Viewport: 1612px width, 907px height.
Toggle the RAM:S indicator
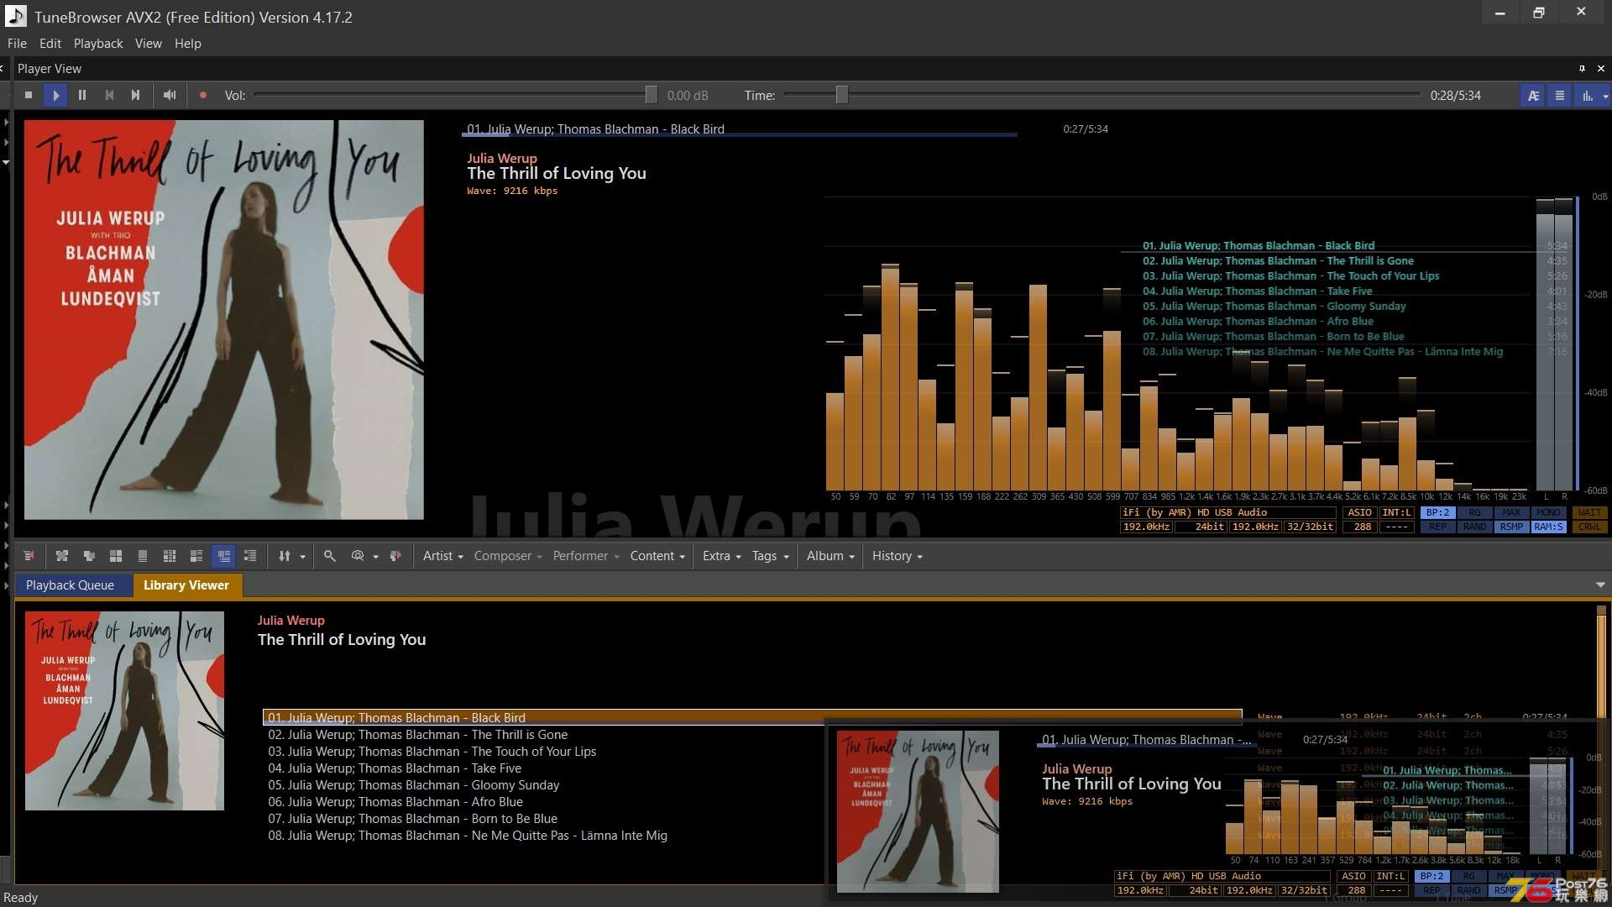tap(1548, 527)
